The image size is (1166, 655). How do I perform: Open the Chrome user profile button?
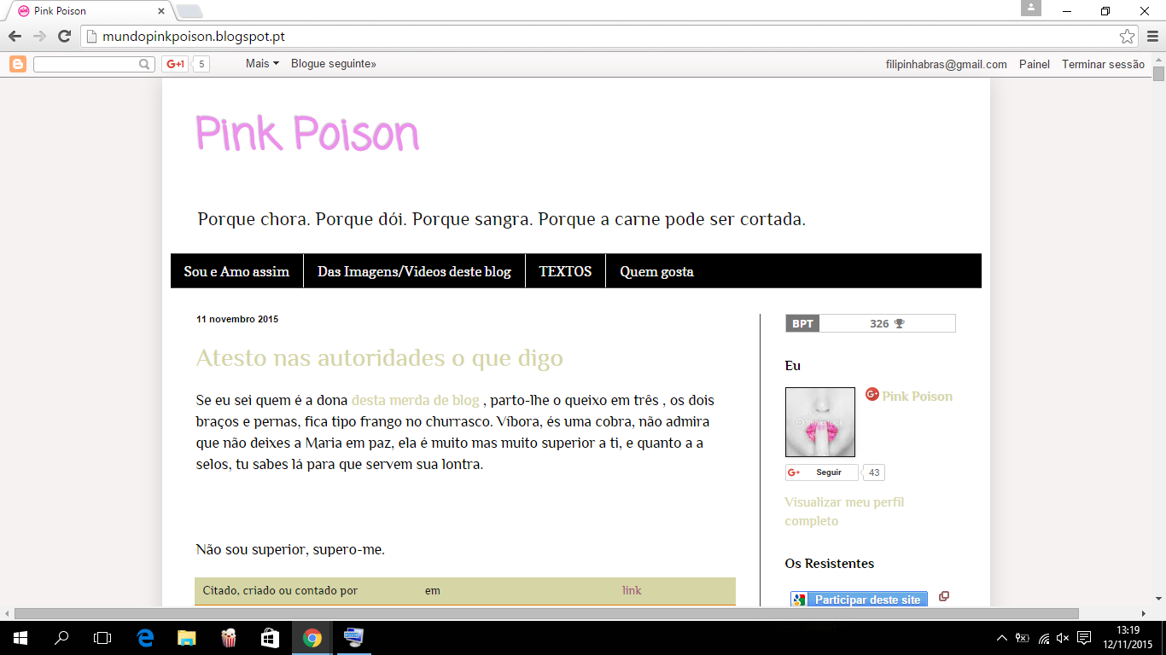point(1031,9)
